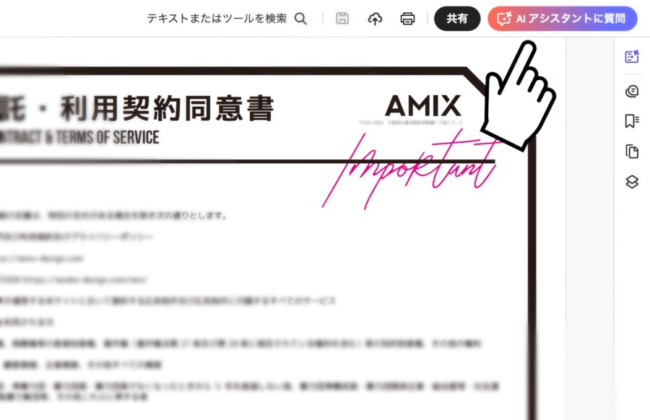This screenshot has height=420, width=650.
Task: Open the page thumbnails panel icon
Action: tap(632, 152)
